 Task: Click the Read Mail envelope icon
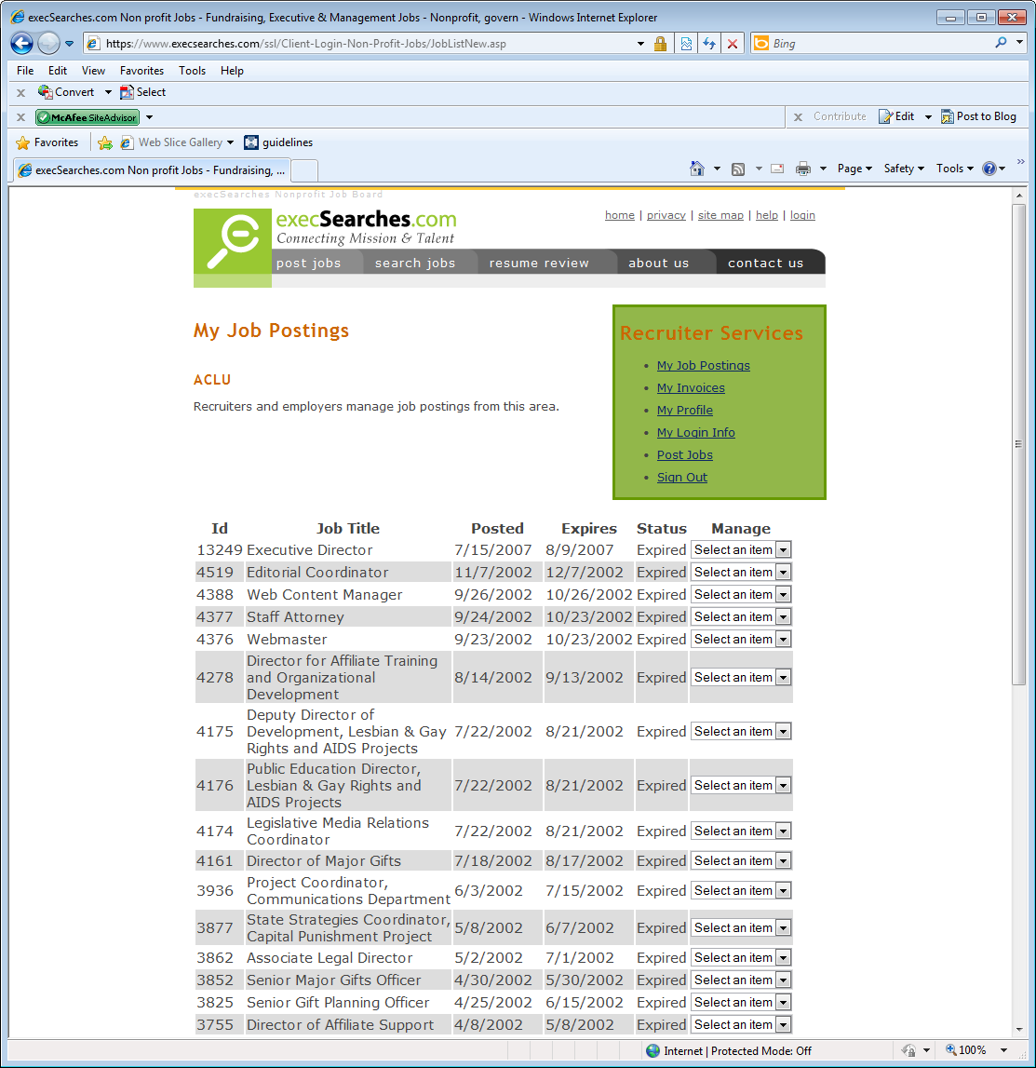click(x=777, y=169)
